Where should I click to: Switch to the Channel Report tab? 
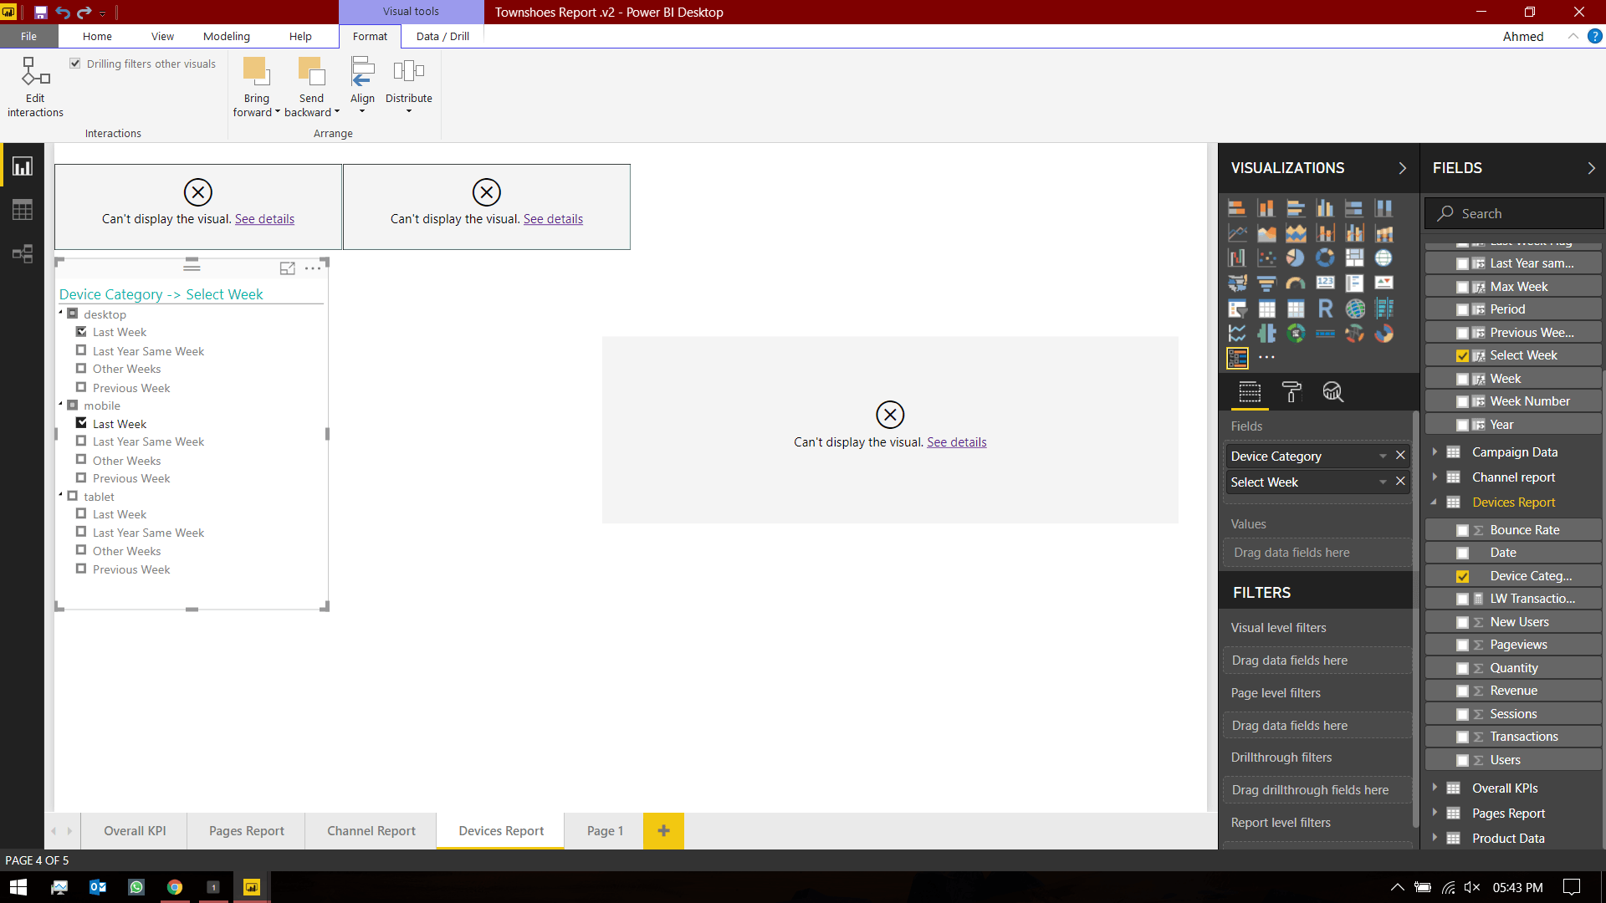[371, 830]
